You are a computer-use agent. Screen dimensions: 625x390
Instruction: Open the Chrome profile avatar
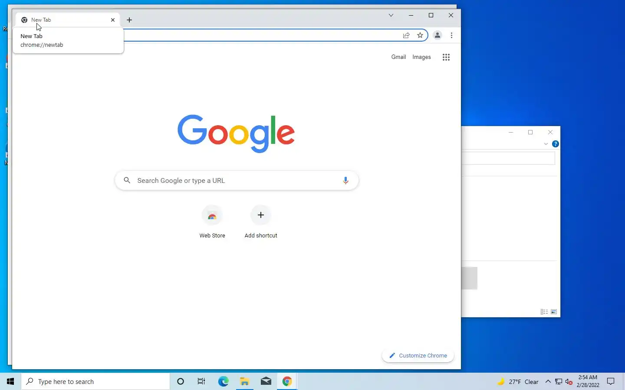[437, 36]
